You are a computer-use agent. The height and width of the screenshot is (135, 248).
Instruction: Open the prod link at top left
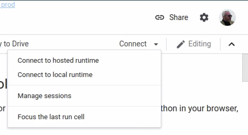pyautogui.click(x=8, y=5)
